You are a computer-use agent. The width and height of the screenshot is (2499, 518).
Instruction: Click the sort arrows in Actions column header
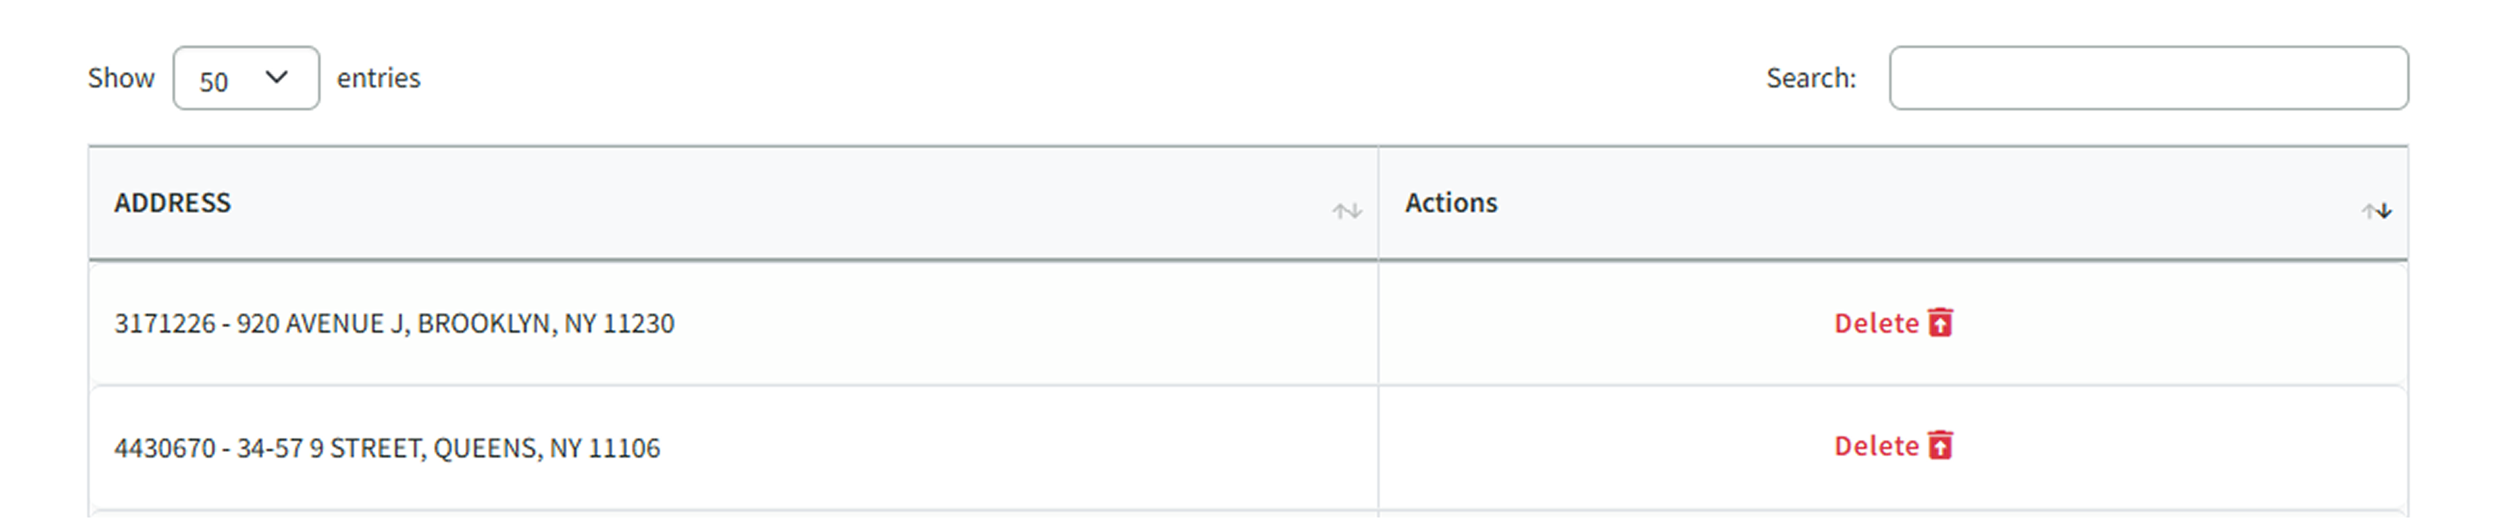2376,211
